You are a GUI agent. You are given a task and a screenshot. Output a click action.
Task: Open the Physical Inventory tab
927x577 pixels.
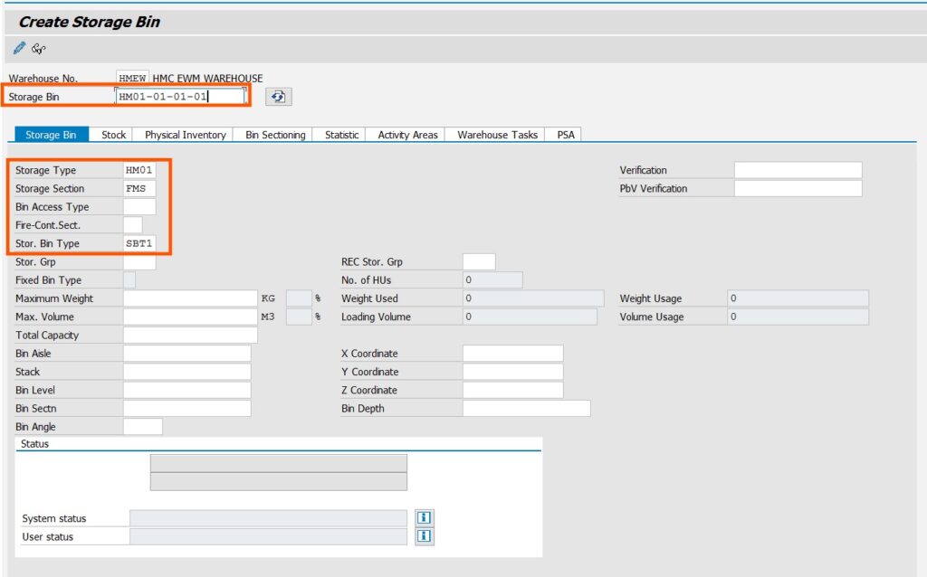[x=185, y=135]
